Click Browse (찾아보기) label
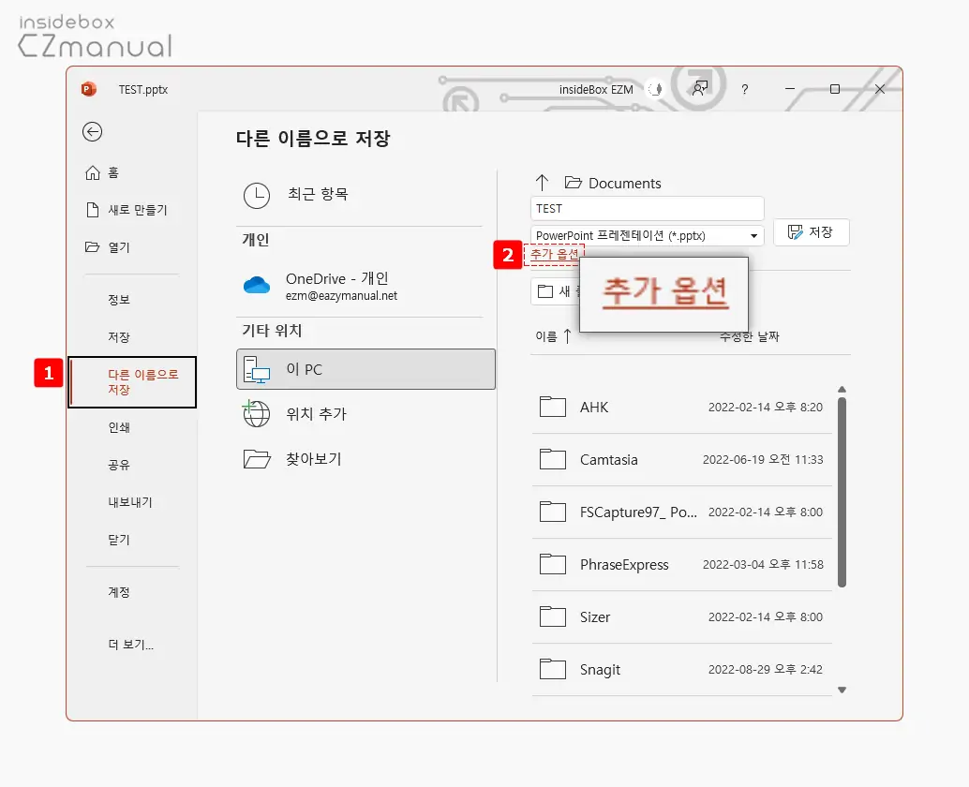 pyautogui.click(x=313, y=459)
